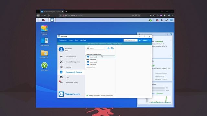Toggle DSM widgets panel icon

pos(171,20)
